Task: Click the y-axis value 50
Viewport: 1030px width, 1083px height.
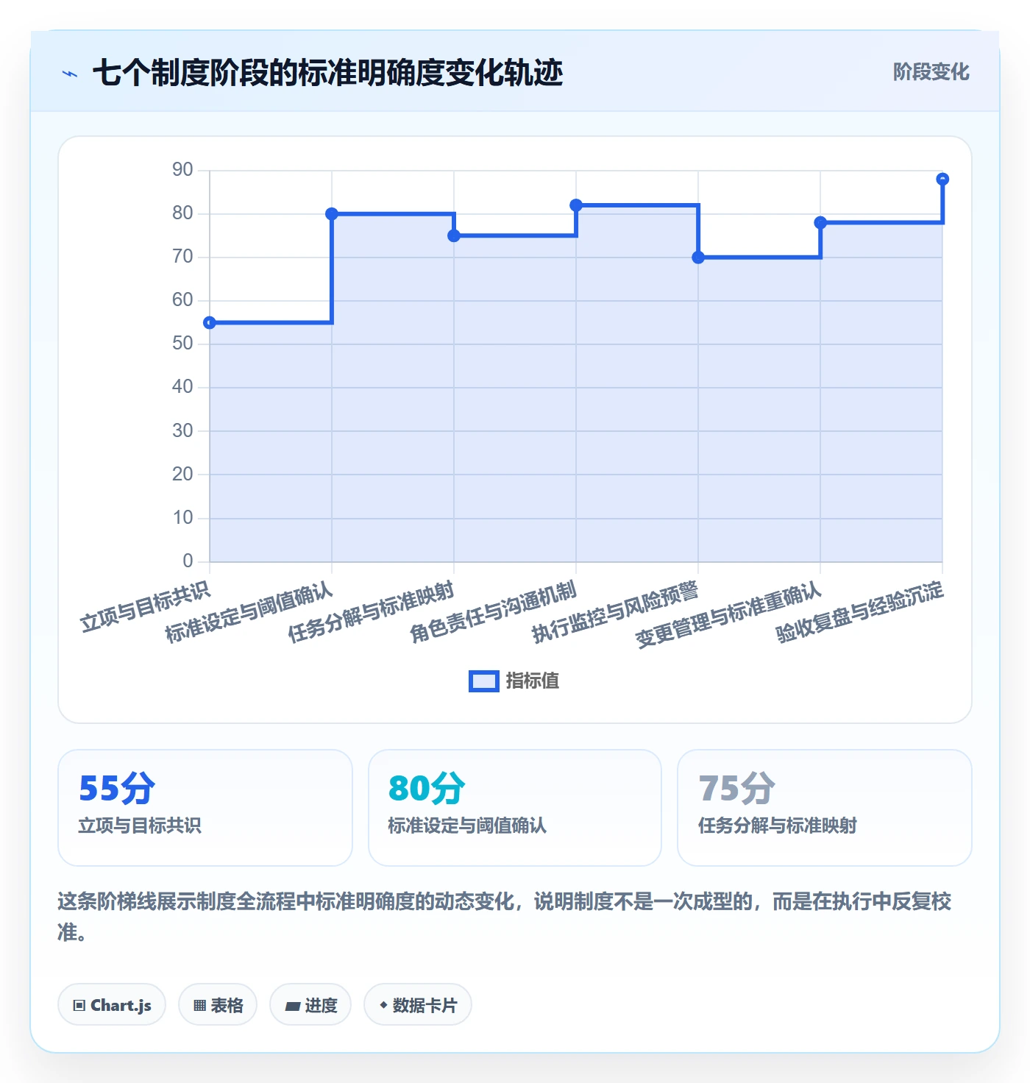Action: [x=182, y=344]
